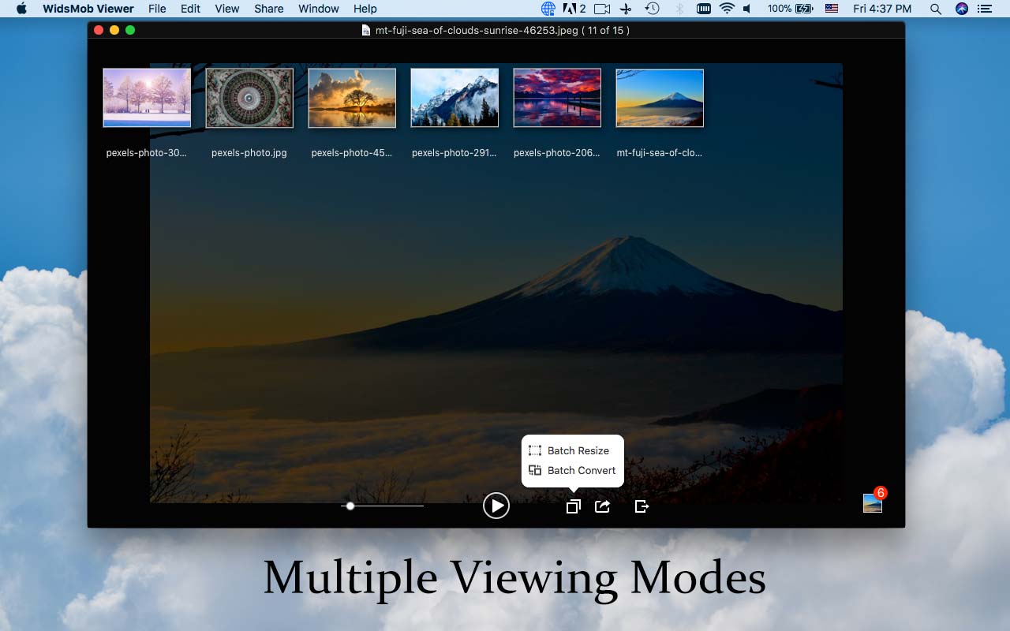Viewport: 1010px width, 631px height.
Task: Choose Batch Convert from the popup
Action: pyautogui.click(x=582, y=470)
